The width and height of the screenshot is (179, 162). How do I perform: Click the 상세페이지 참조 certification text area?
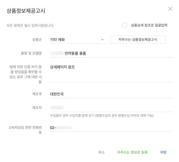[111, 73]
